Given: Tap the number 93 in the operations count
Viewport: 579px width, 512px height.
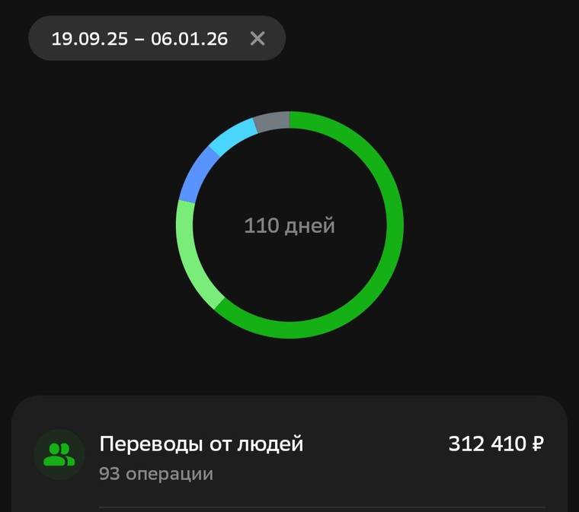Looking at the screenshot, I should point(108,474).
